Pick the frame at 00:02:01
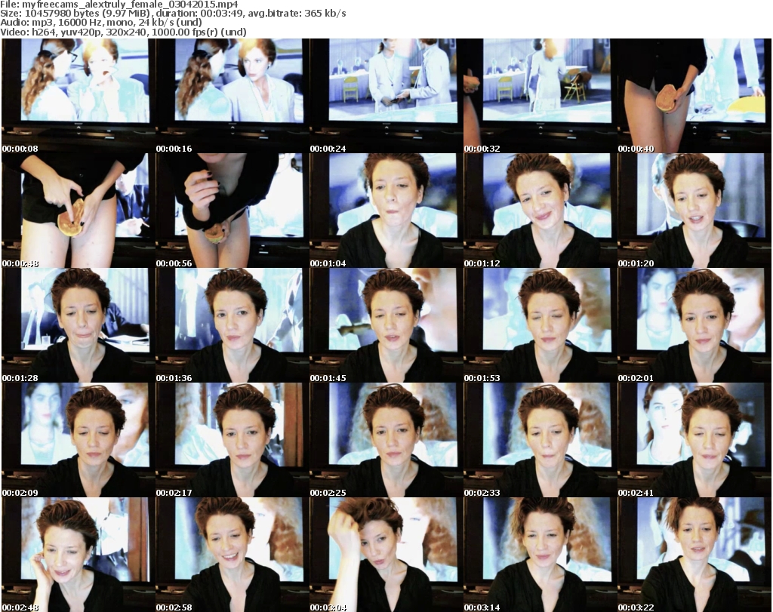This screenshot has height=612, width=773. pyautogui.click(x=694, y=325)
